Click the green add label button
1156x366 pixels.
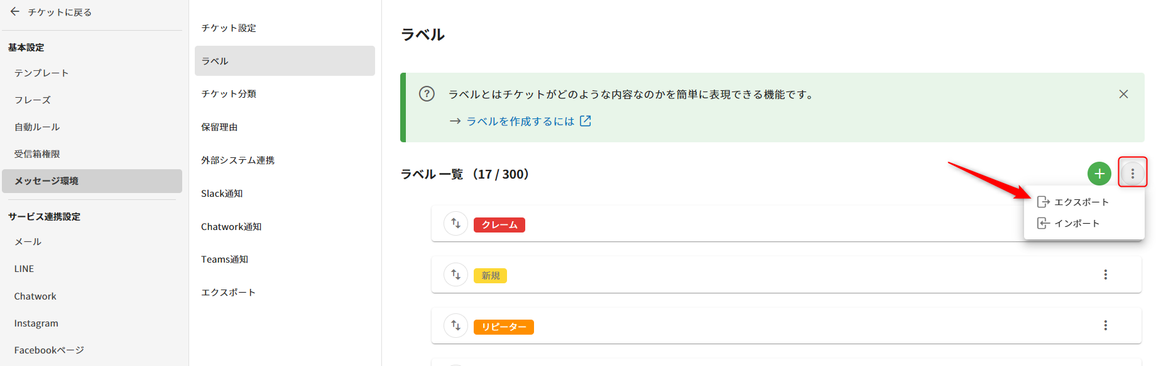coord(1099,174)
